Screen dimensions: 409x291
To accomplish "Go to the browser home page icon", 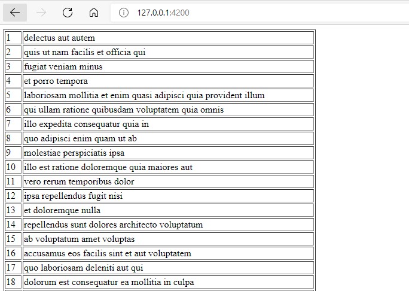I will click(94, 12).
